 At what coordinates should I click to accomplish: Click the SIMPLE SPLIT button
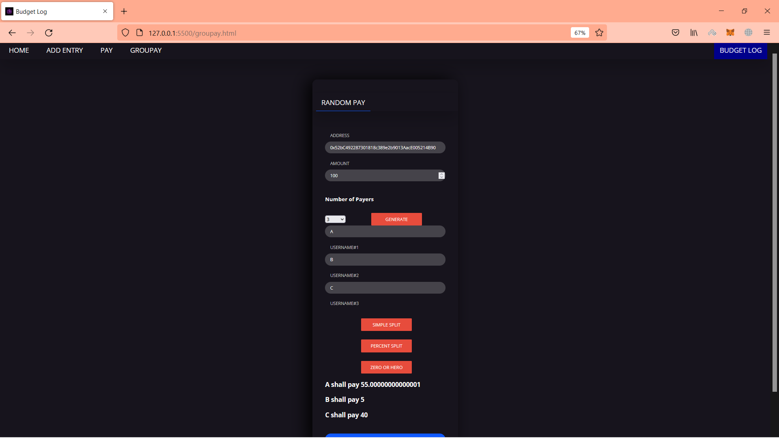coord(386,325)
